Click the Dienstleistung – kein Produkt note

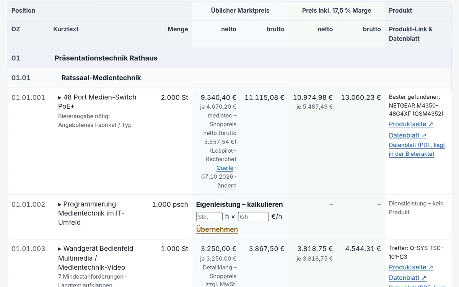416,208
